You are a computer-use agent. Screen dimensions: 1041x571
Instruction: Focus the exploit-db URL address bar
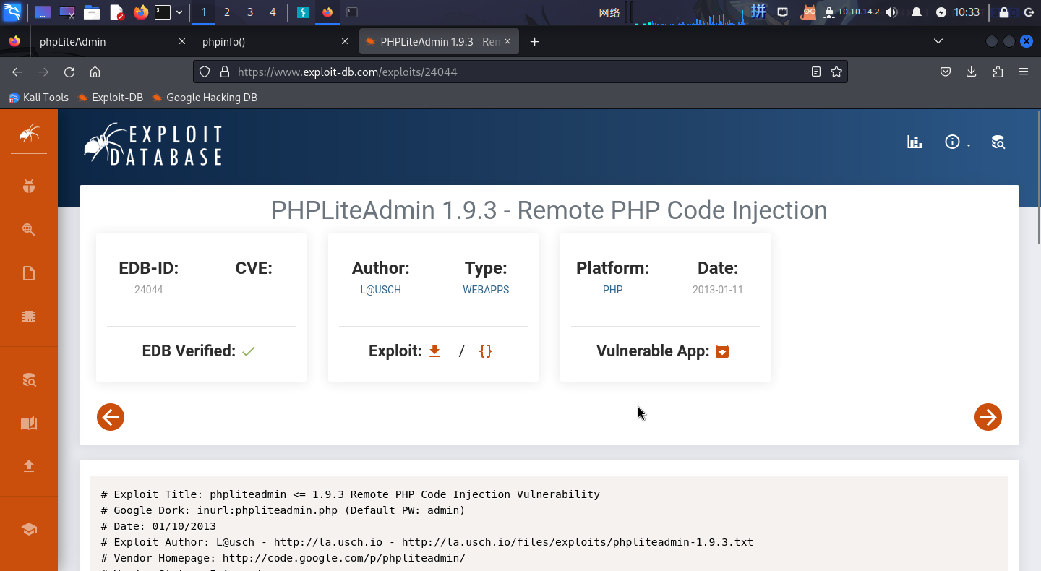(520, 72)
